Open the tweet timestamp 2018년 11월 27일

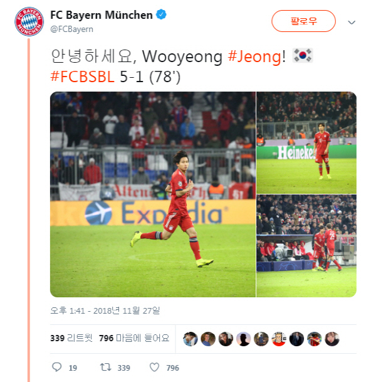(105, 310)
